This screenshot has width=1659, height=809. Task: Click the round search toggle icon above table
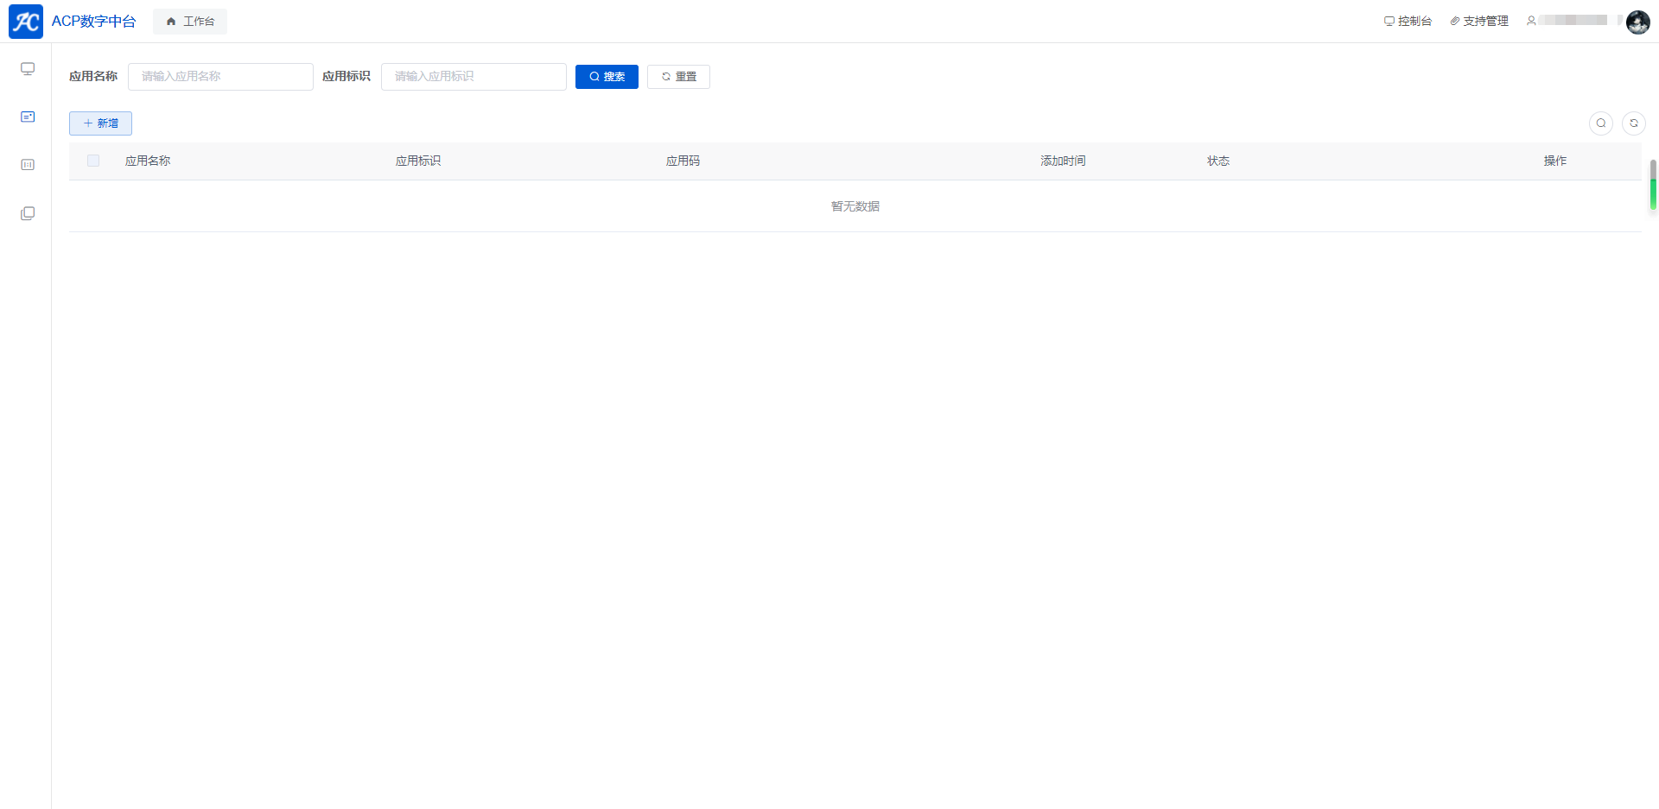pos(1600,123)
